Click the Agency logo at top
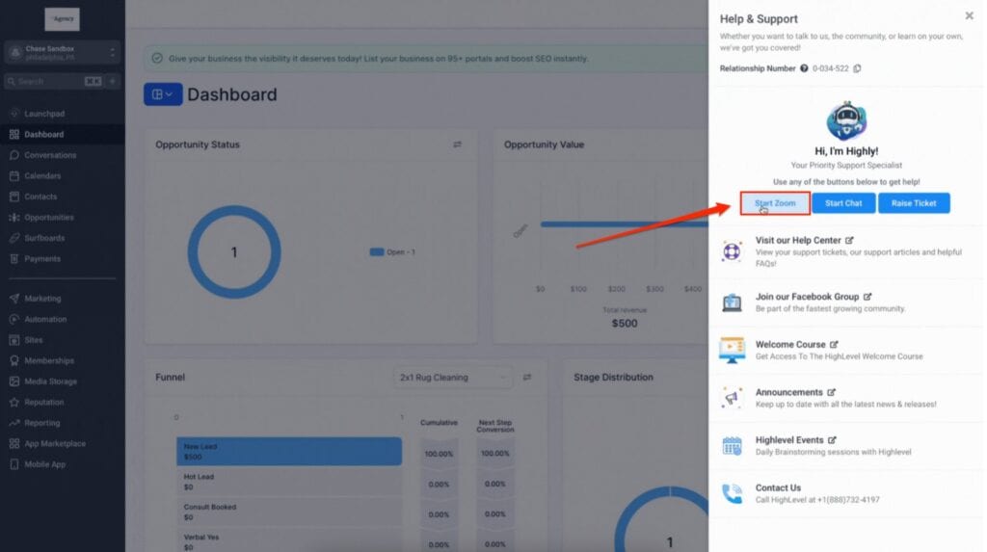987x552 pixels. [62, 19]
